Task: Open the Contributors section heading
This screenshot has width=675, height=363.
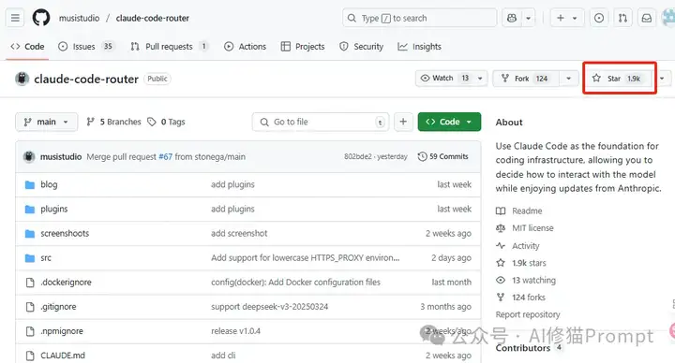Action: (x=523, y=348)
